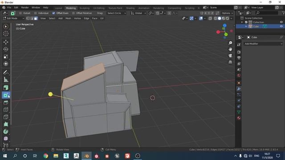Pick the Scale tool
Image resolution: width=285 pixels, height=160 pixels.
6,56
